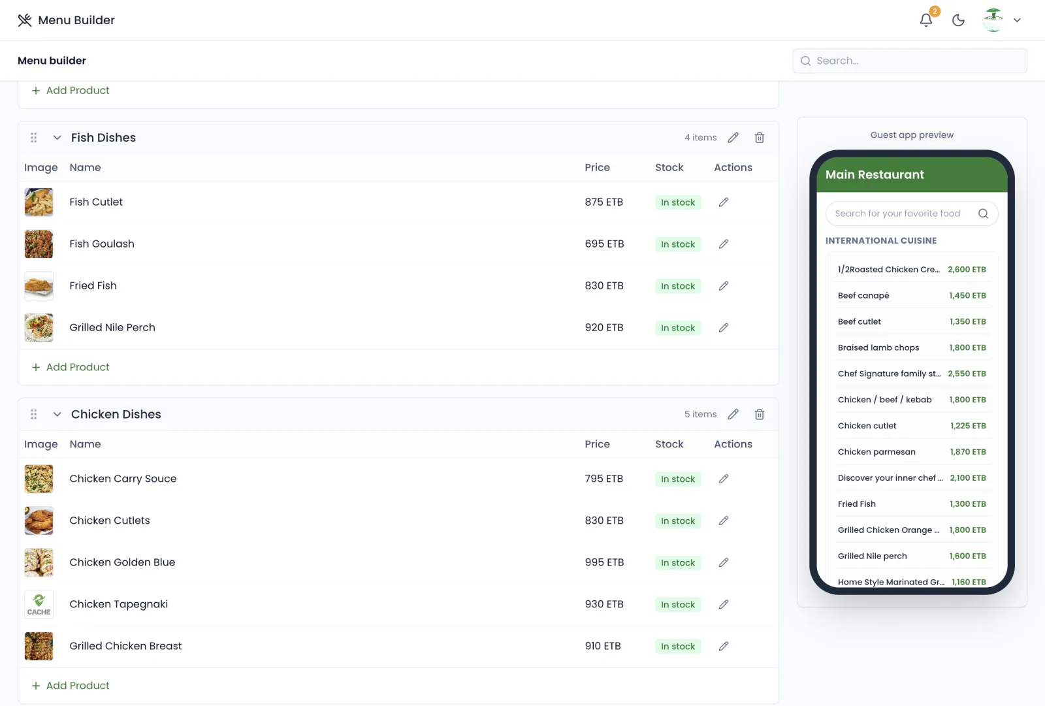Toggle Grilled Nile Perch In stock badge
1045x706 pixels.
[x=678, y=328]
